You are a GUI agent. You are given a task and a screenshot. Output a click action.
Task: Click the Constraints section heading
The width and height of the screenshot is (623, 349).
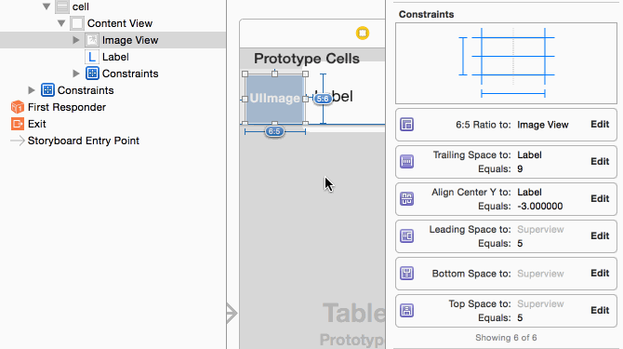click(x=426, y=14)
